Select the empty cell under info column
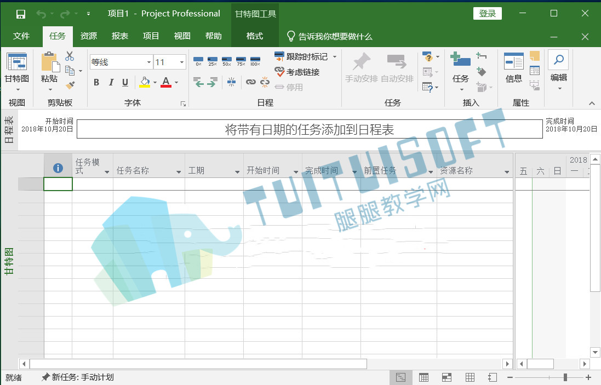Viewport: 601px width, 385px height. pos(58,184)
